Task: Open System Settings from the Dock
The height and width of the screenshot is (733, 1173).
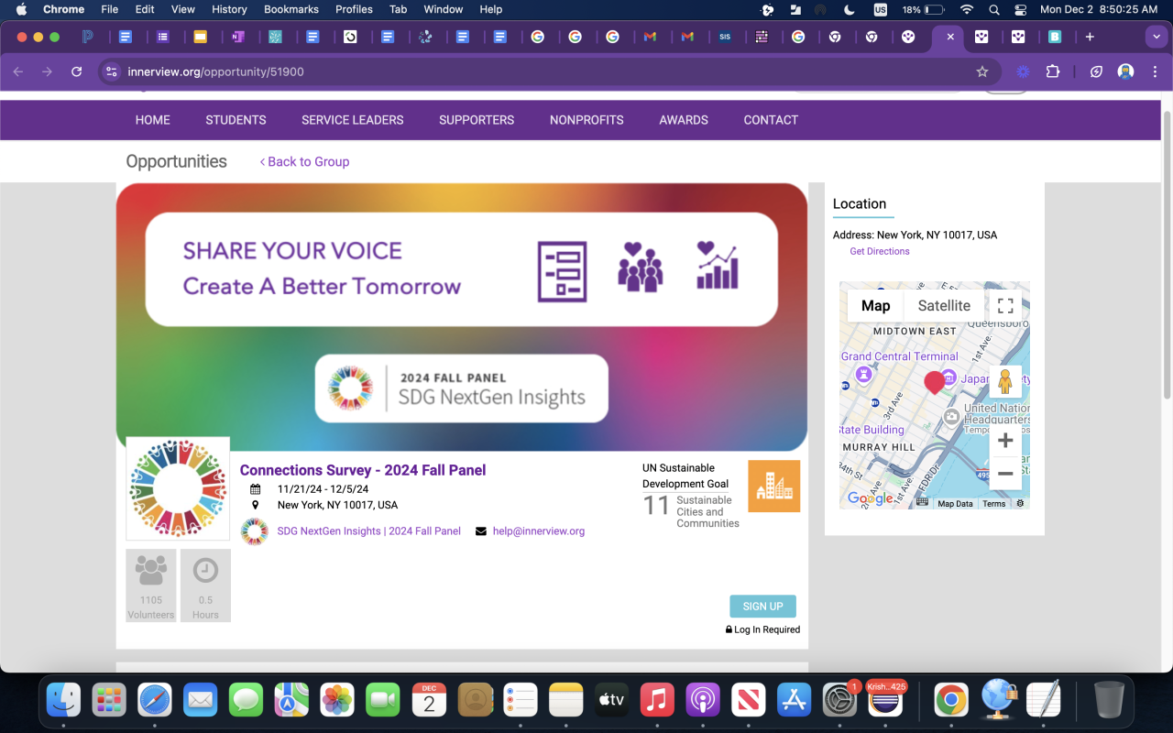Action: click(839, 700)
